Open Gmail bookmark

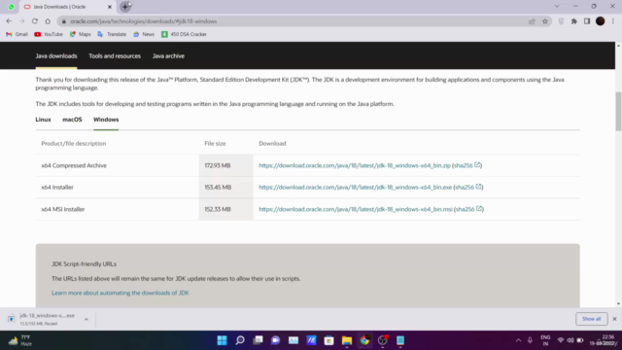[17, 34]
